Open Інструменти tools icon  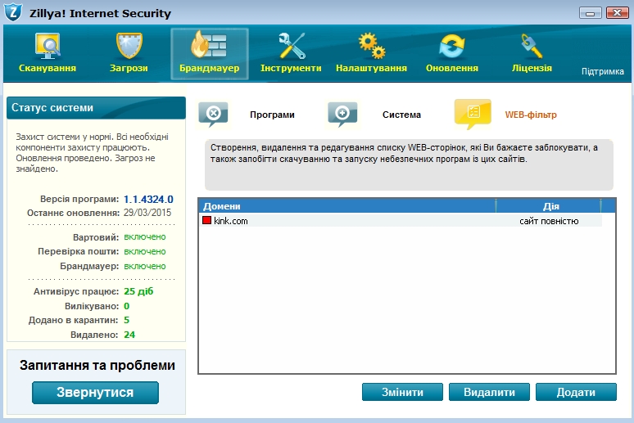point(291,47)
